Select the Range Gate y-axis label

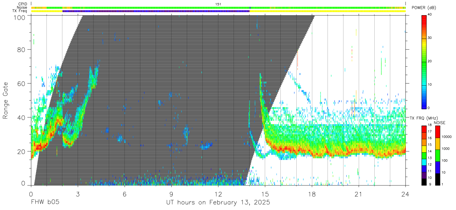6,101
